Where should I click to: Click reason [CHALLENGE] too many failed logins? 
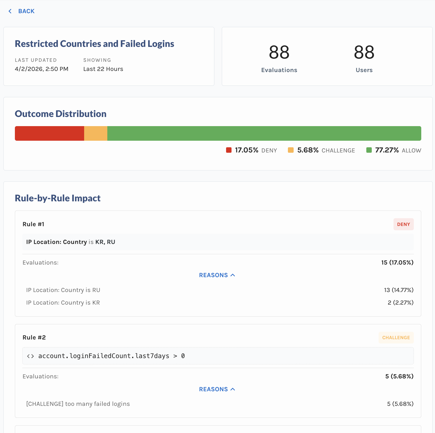tap(78, 404)
